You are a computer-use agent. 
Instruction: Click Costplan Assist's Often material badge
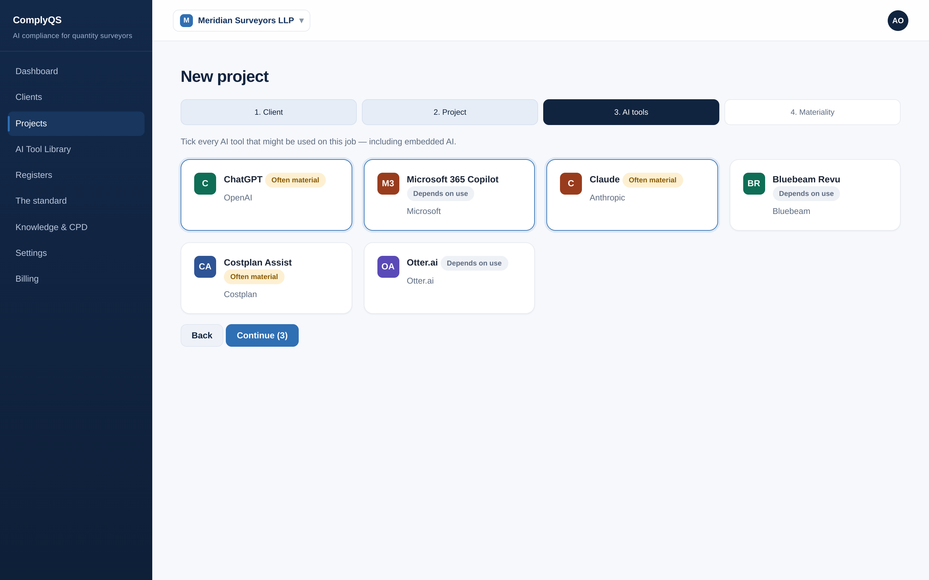254,276
